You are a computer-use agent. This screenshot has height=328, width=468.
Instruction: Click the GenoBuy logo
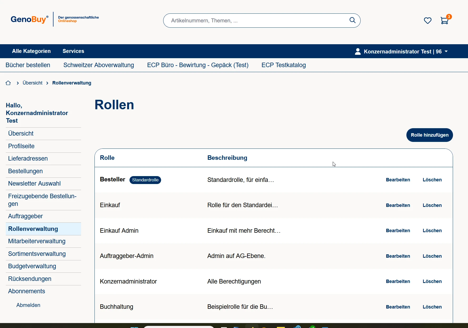29,19
